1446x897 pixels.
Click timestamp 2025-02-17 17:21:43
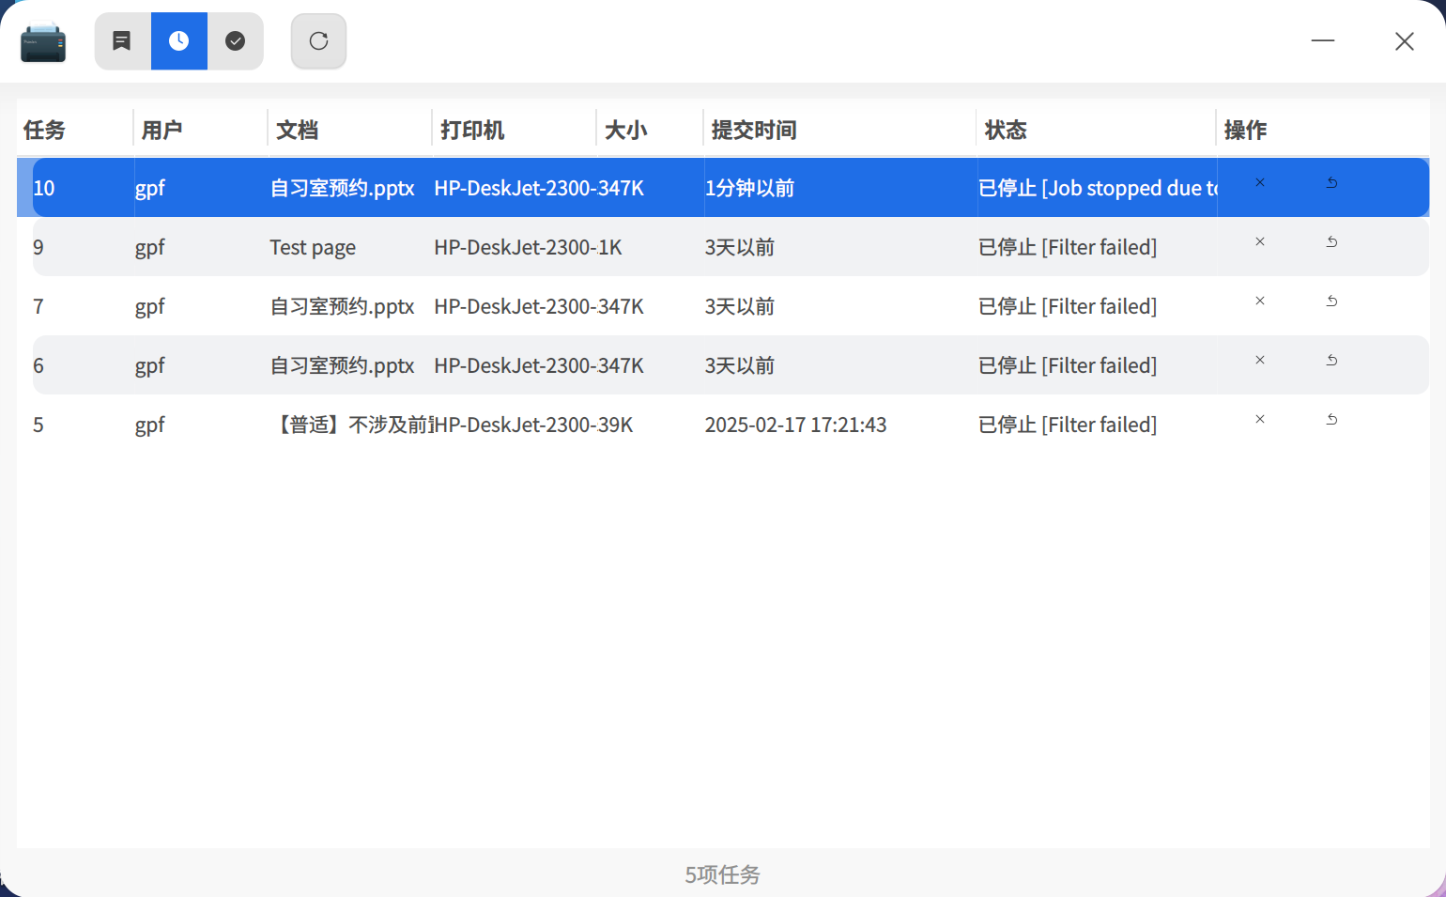tap(795, 425)
